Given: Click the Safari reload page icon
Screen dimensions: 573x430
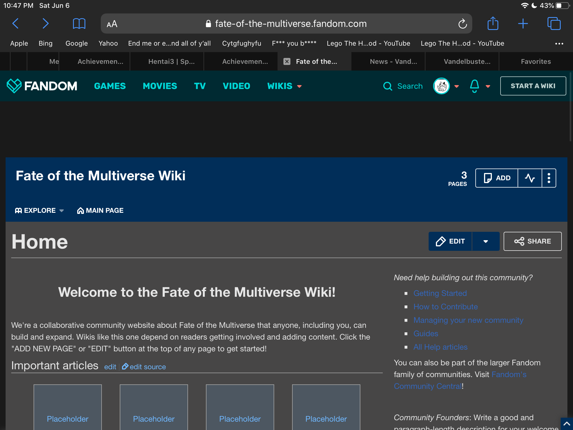Looking at the screenshot, I should [x=462, y=24].
